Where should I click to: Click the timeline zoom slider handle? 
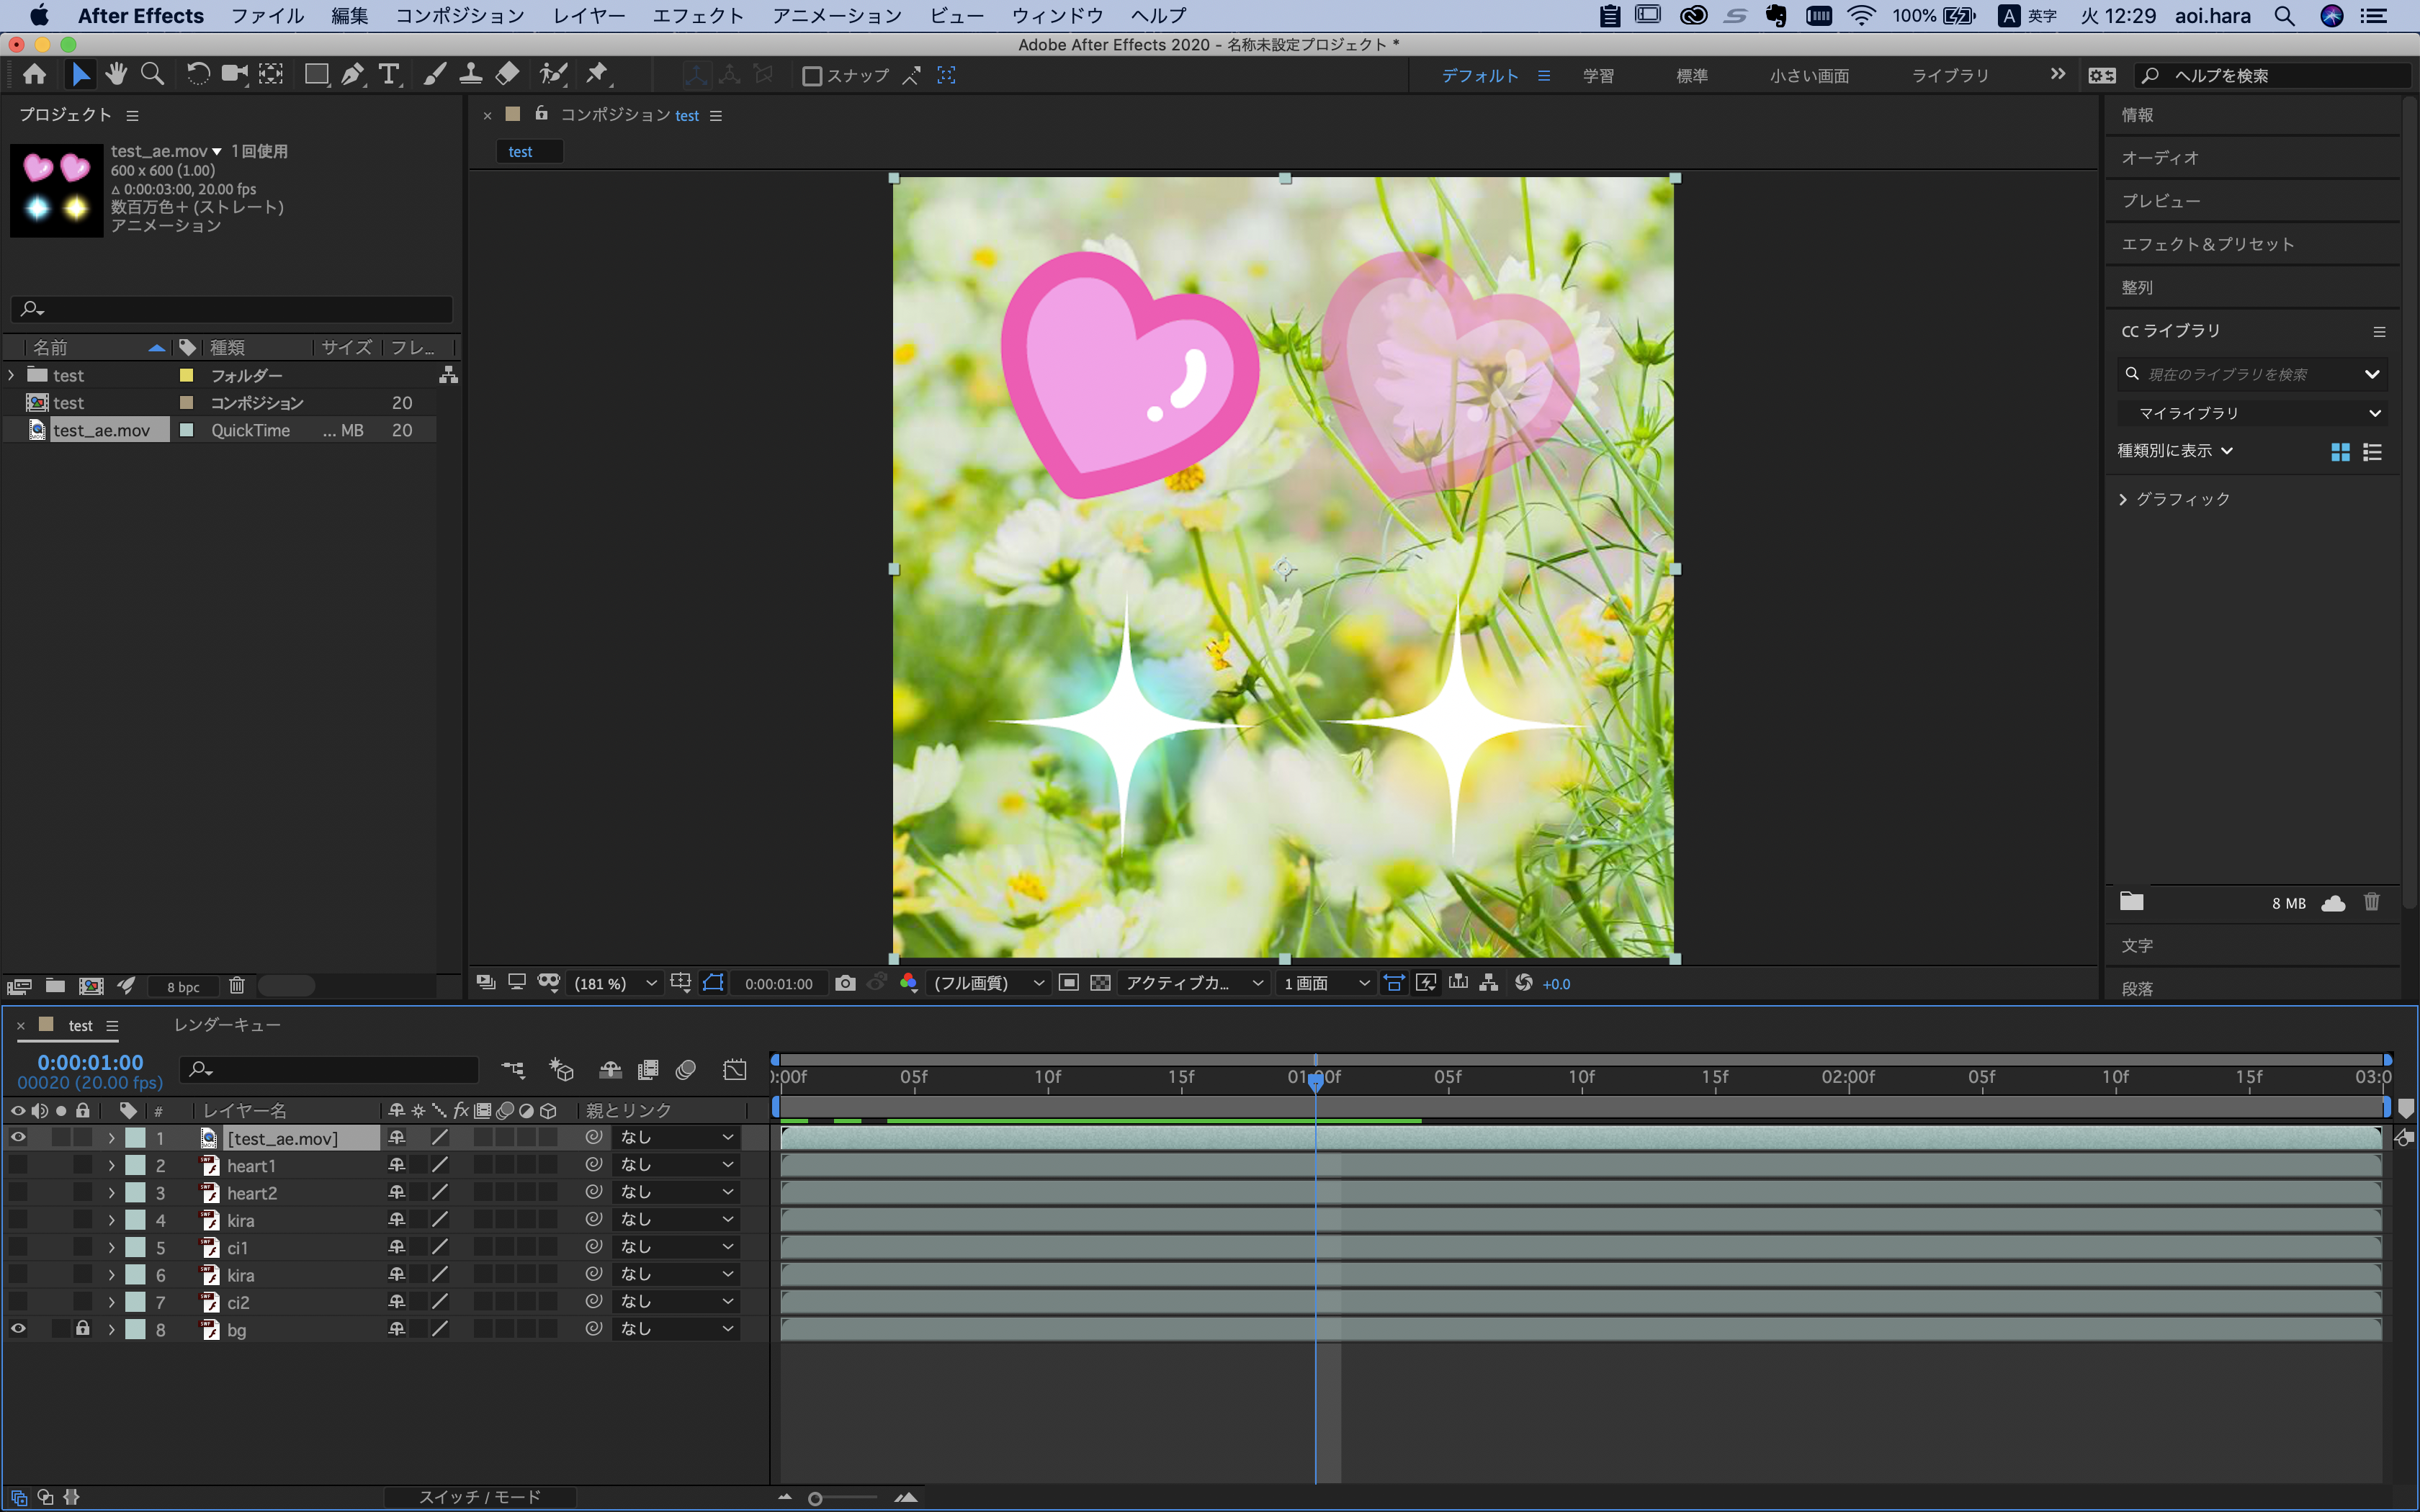pyautogui.click(x=815, y=1498)
